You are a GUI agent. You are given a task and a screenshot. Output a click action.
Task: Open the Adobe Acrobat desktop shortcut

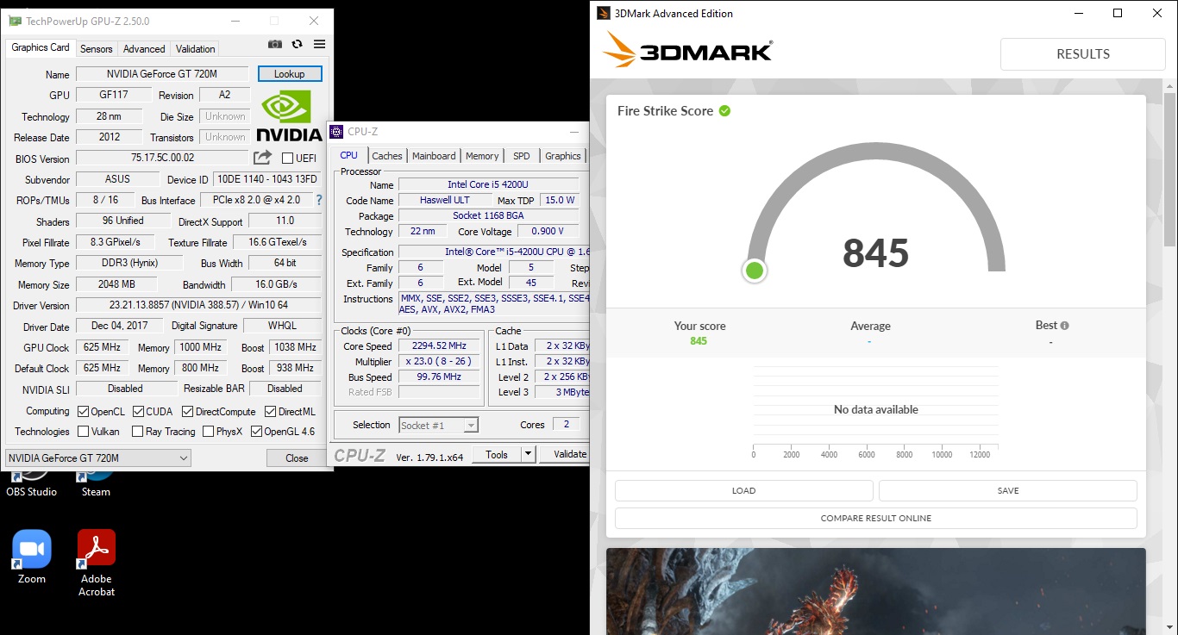(x=97, y=563)
